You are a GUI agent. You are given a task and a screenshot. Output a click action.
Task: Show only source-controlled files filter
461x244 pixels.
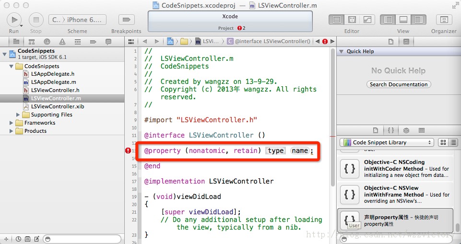pos(27,239)
